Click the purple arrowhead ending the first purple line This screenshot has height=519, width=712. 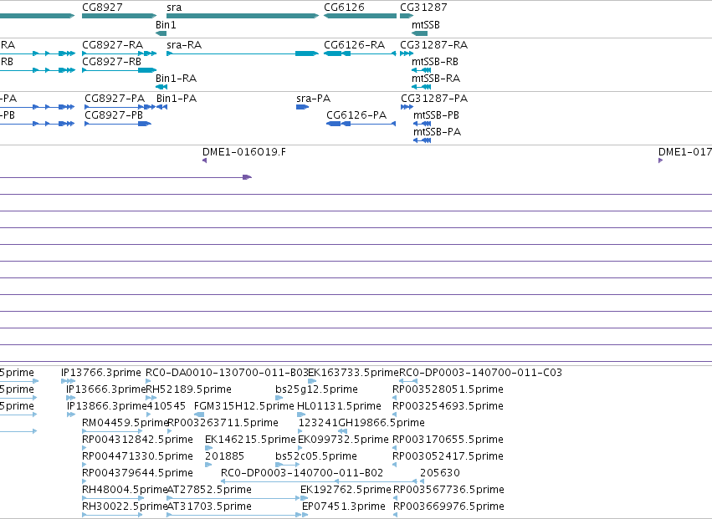click(x=247, y=177)
